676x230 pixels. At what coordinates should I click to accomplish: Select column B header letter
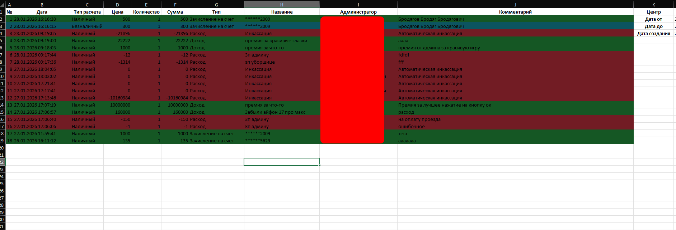tap(42, 5)
